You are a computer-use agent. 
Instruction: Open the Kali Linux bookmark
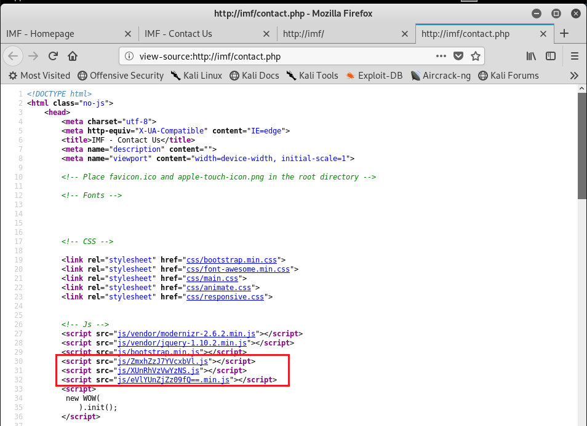(196, 76)
